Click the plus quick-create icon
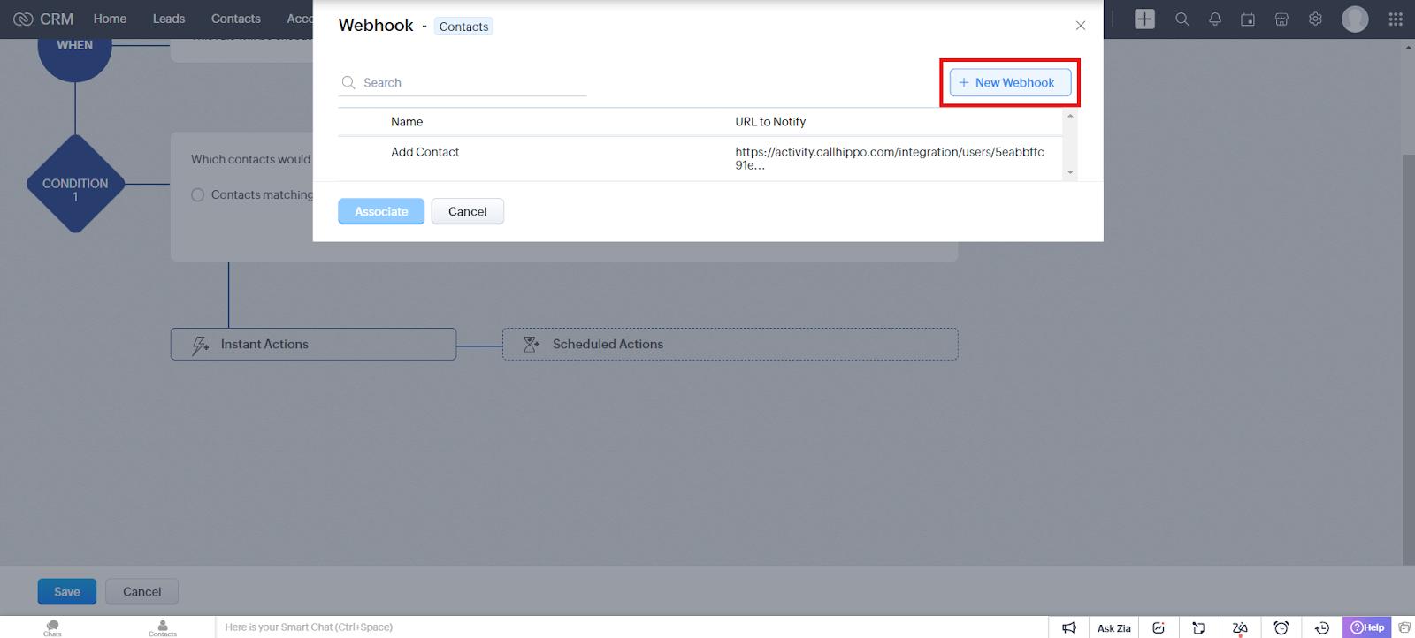The height and width of the screenshot is (638, 1415). [1144, 19]
